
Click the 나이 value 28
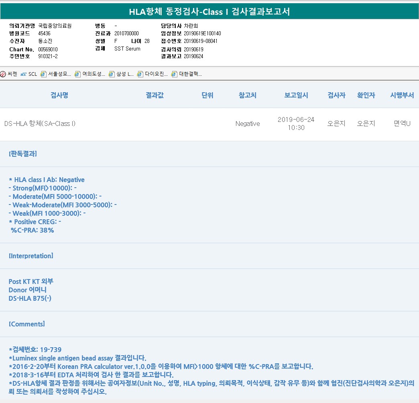[147, 41]
